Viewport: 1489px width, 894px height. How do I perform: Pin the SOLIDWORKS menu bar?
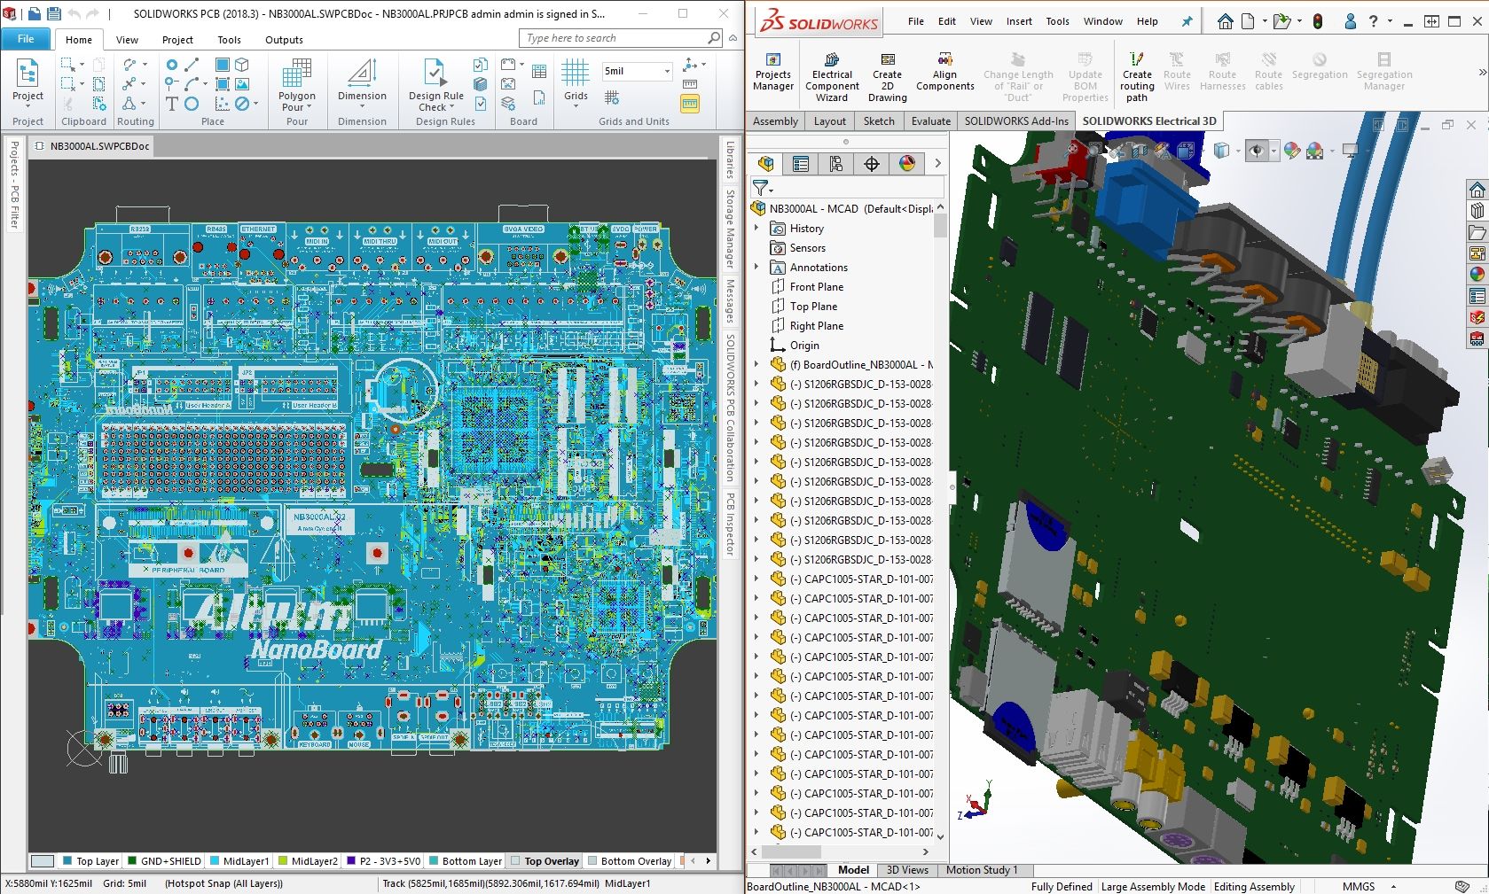coord(1187,21)
